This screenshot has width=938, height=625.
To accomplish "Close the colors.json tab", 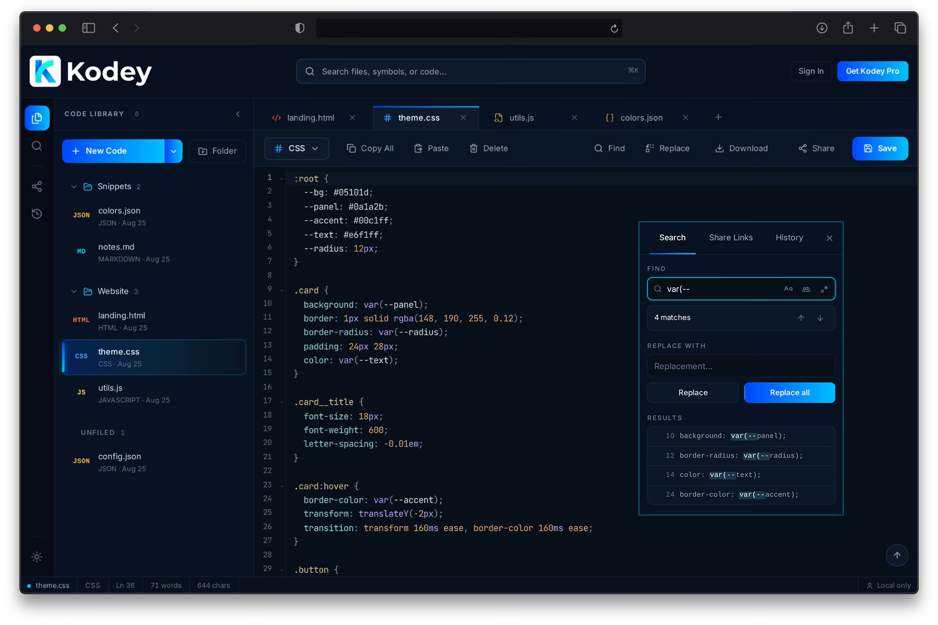I will click(685, 118).
